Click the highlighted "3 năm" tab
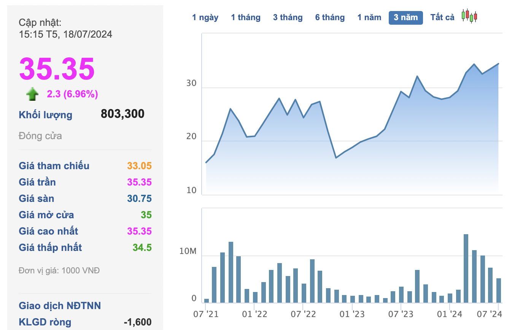This screenshot has height=330, width=512. tap(405, 17)
